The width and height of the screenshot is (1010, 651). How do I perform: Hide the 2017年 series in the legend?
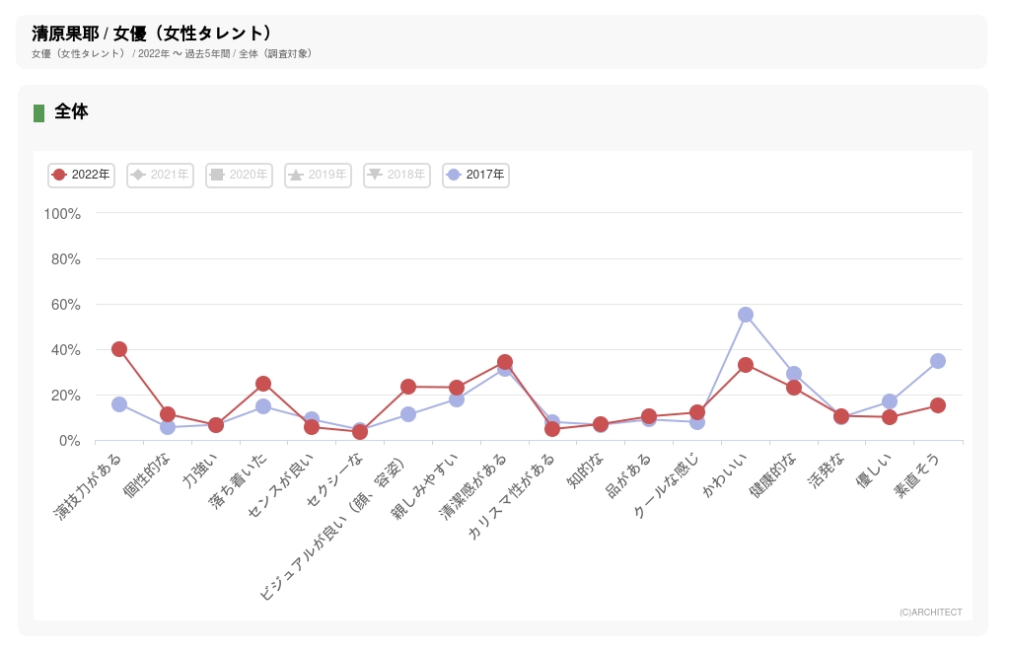[476, 175]
